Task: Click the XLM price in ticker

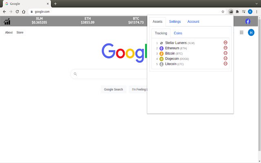Action: (x=39, y=22)
